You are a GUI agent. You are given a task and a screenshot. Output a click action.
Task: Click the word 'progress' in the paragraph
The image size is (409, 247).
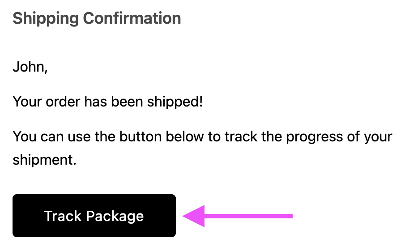pyautogui.click(x=314, y=137)
